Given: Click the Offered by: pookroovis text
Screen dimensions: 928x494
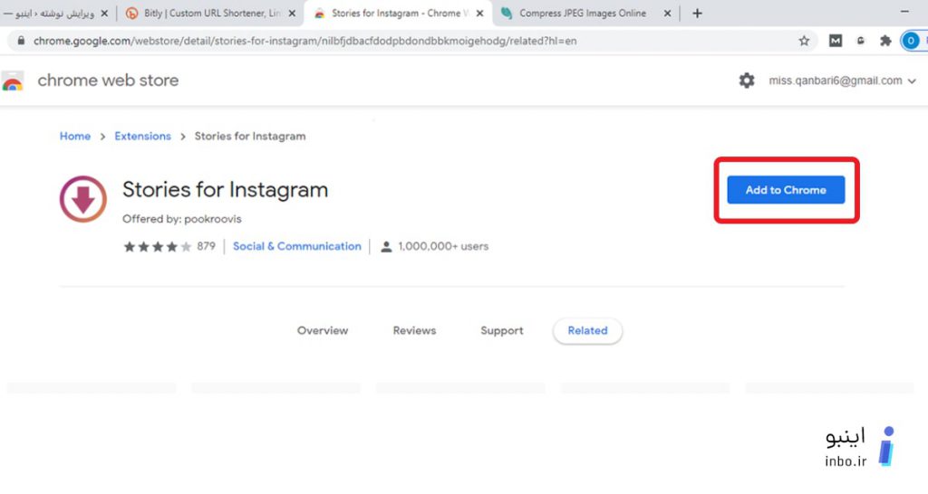Looking at the screenshot, I should (181, 219).
